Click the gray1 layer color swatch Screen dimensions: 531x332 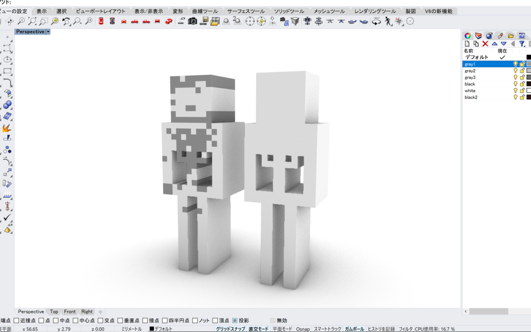point(528,64)
